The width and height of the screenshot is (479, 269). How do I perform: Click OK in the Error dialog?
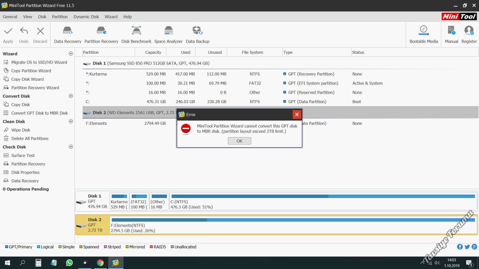coord(239,141)
